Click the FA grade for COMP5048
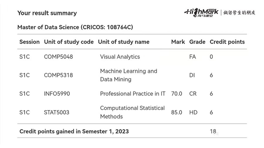Image resolution: width=264 pixels, height=148 pixels. (192, 57)
